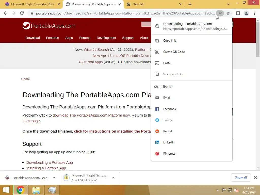Click the network tray icon
Image resolution: width=260 pixels, height=195 pixels.
[x=230, y=190]
